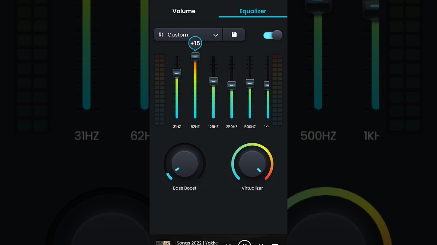Click the 31HZ band slider handle
The height and width of the screenshot is (245, 437).
coord(177,73)
